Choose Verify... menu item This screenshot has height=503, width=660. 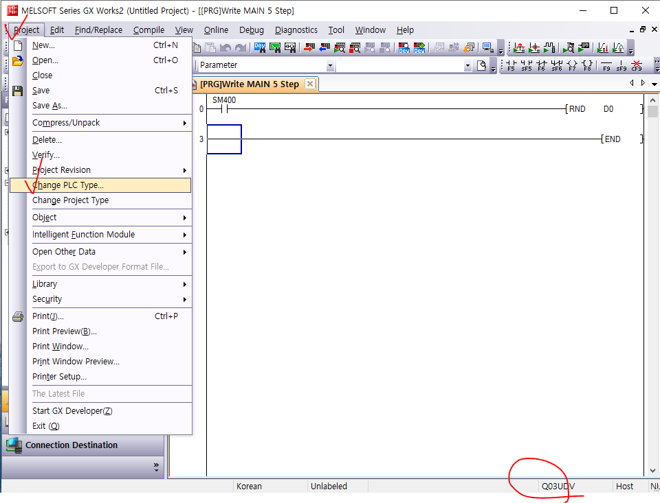point(100,155)
